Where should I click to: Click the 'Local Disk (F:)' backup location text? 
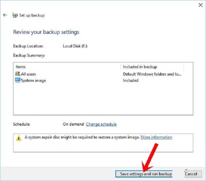click(75, 46)
